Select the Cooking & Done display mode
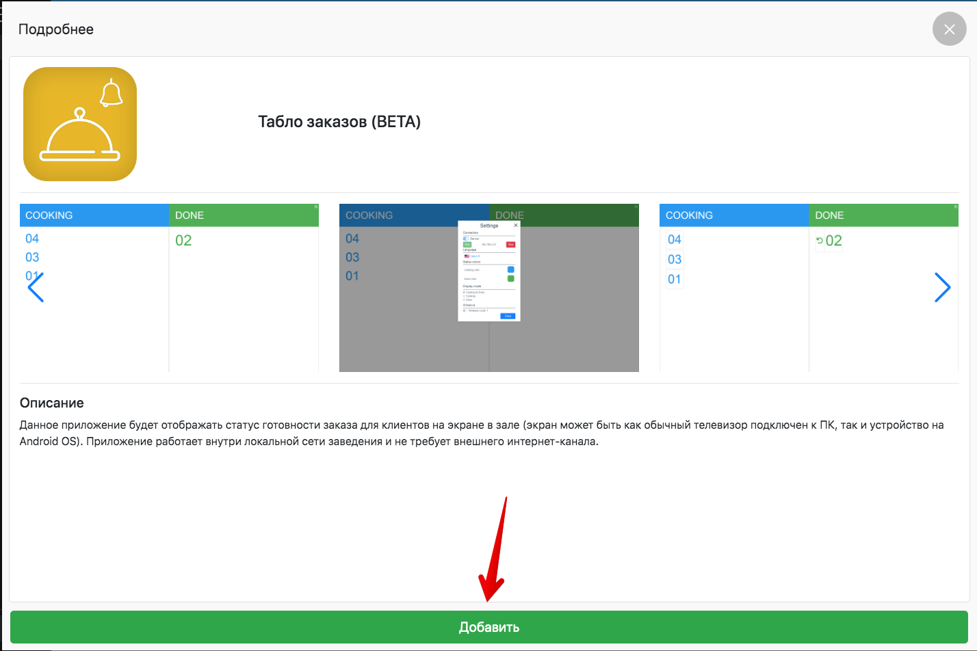This screenshot has width=977, height=651. [x=464, y=292]
